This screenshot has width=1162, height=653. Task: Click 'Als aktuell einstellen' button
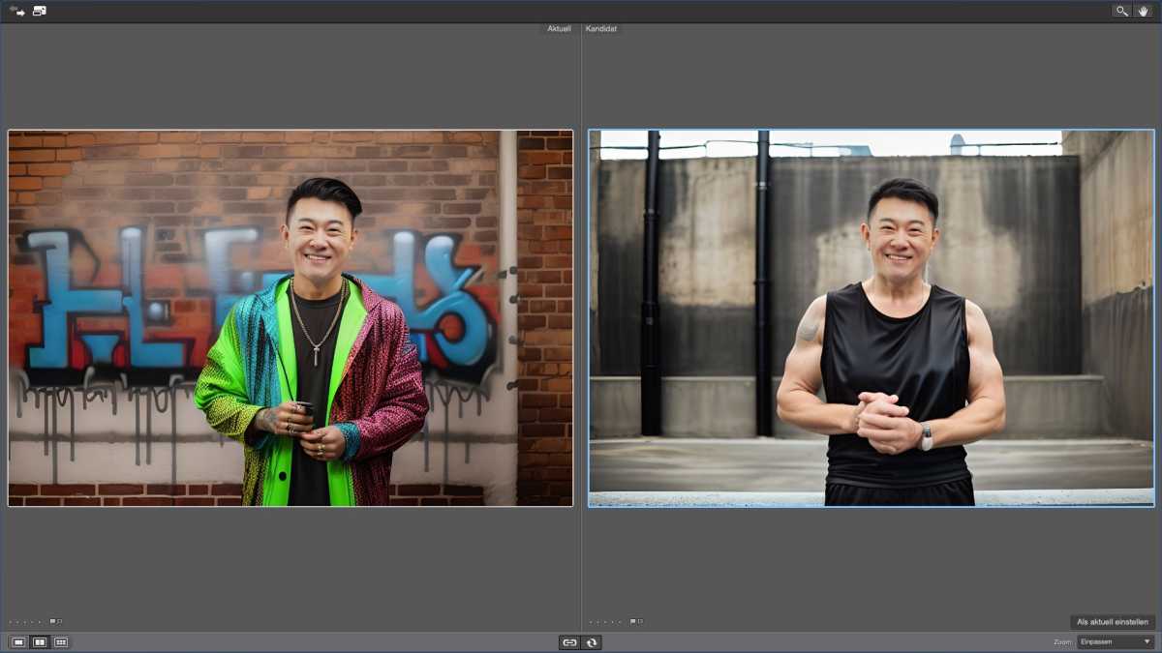point(1113,622)
